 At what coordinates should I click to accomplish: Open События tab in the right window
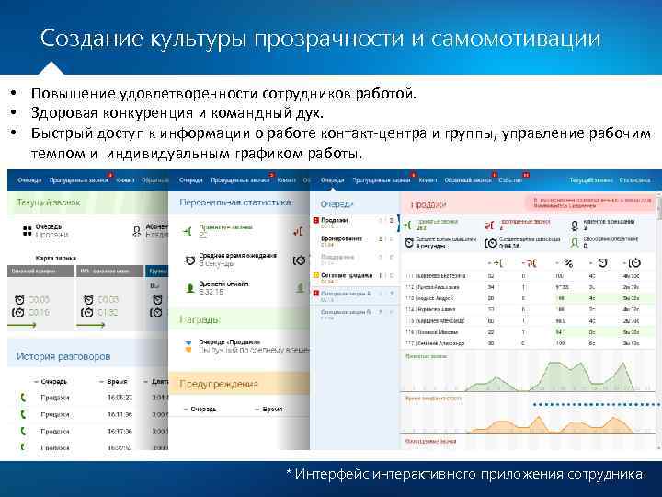[510, 180]
